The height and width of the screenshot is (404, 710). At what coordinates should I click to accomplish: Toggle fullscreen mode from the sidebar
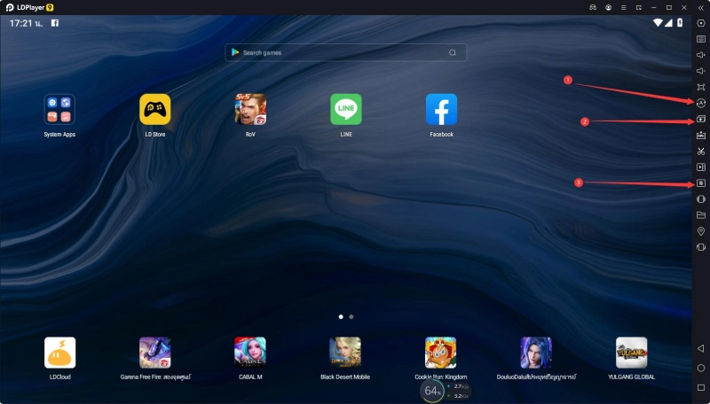tap(700, 87)
